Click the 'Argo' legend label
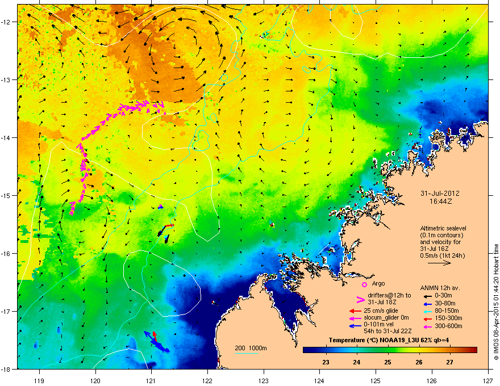This screenshot has width=500, height=386. [x=378, y=283]
